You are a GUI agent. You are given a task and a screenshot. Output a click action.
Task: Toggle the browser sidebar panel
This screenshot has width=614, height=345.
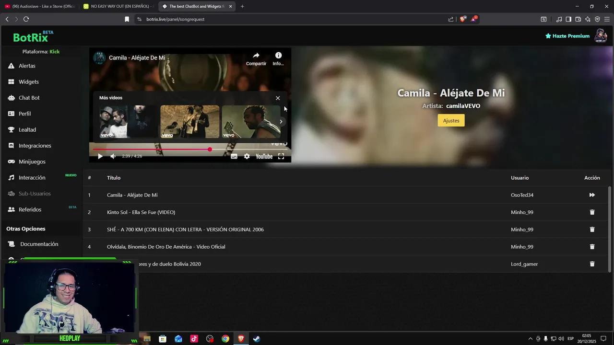568,19
